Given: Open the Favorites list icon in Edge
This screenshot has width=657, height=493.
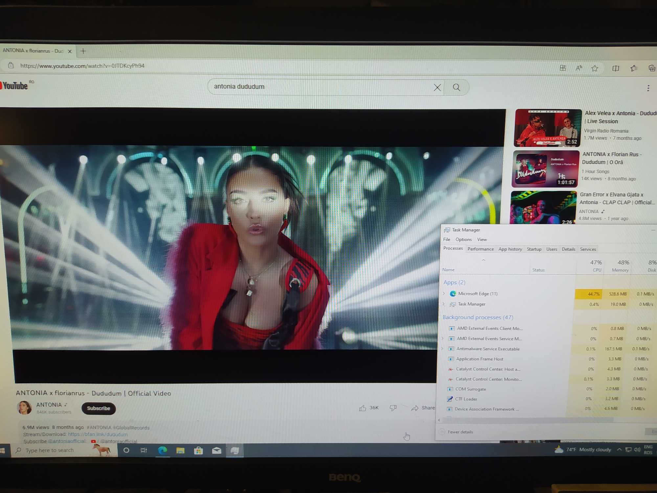Looking at the screenshot, I should click(x=634, y=68).
